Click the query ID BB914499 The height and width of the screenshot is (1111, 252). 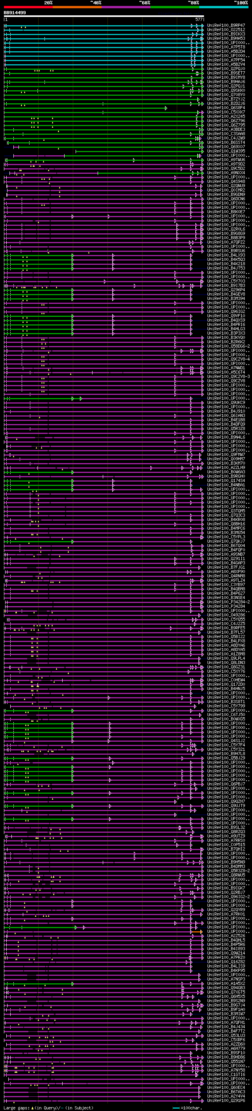pos(15,13)
